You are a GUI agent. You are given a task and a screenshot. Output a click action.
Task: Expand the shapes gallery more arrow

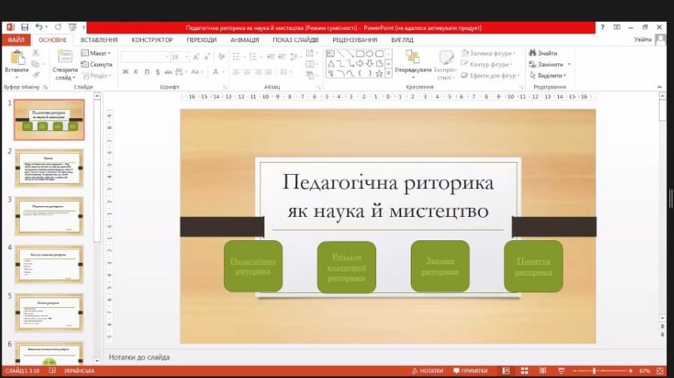coord(389,75)
